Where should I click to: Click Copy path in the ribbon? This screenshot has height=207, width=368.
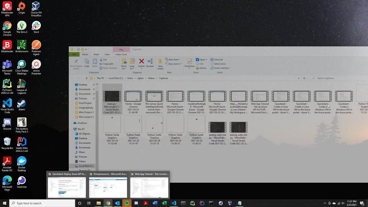pos(106,64)
